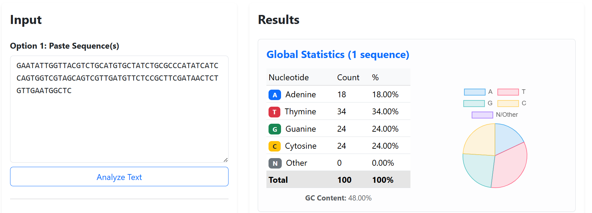Click the blue A Adenine badge
This screenshot has width=592, height=213.
click(274, 95)
